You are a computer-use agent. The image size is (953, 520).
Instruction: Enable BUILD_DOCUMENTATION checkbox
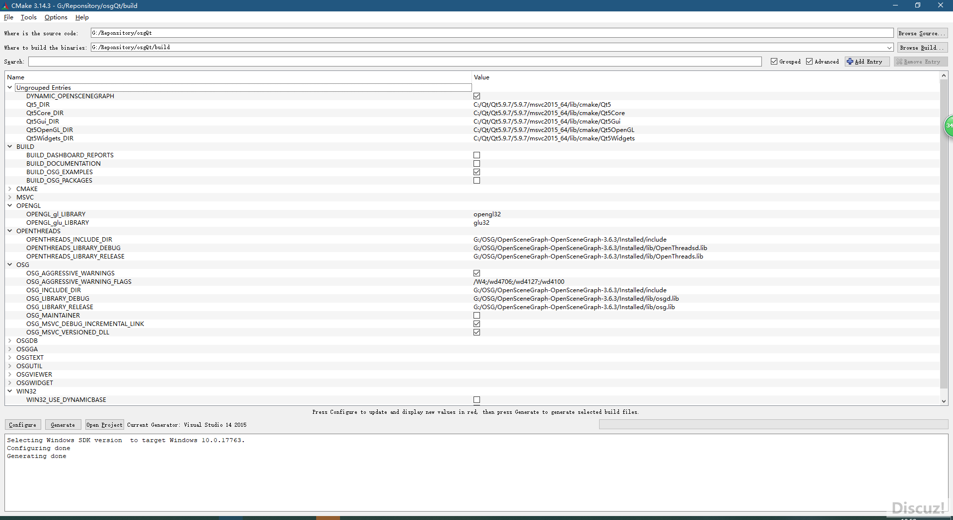point(476,164)
